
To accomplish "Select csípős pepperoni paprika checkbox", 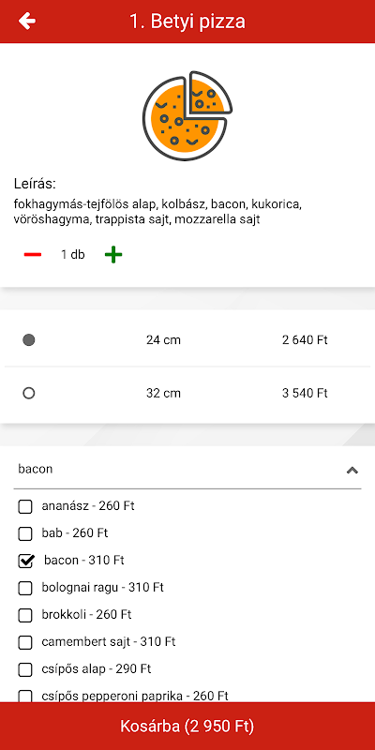I will tap(25, 696).
